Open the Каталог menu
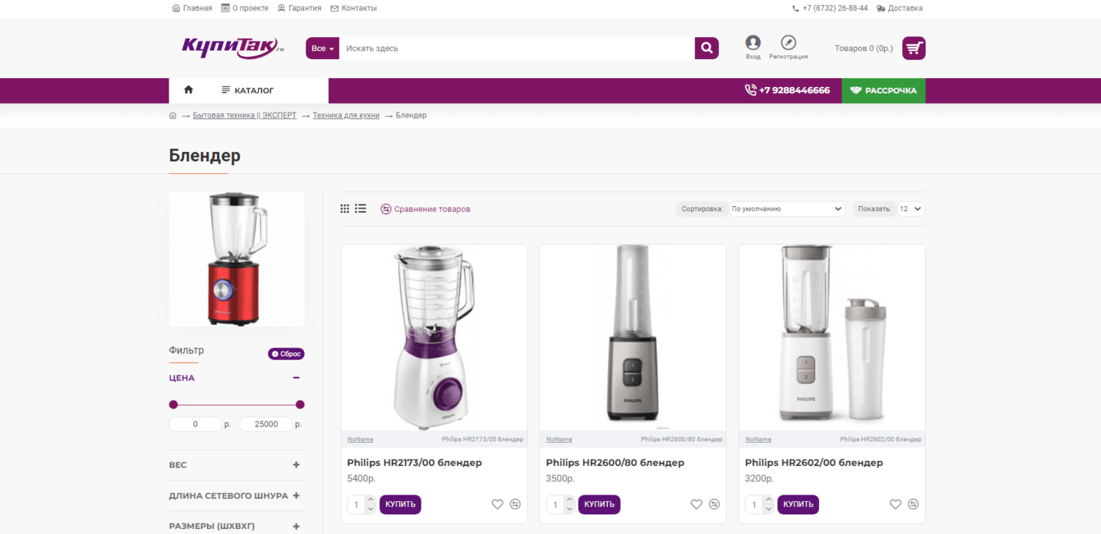Image resolution: width=1101 pixels, height=534 pixels. pos(248,90)
